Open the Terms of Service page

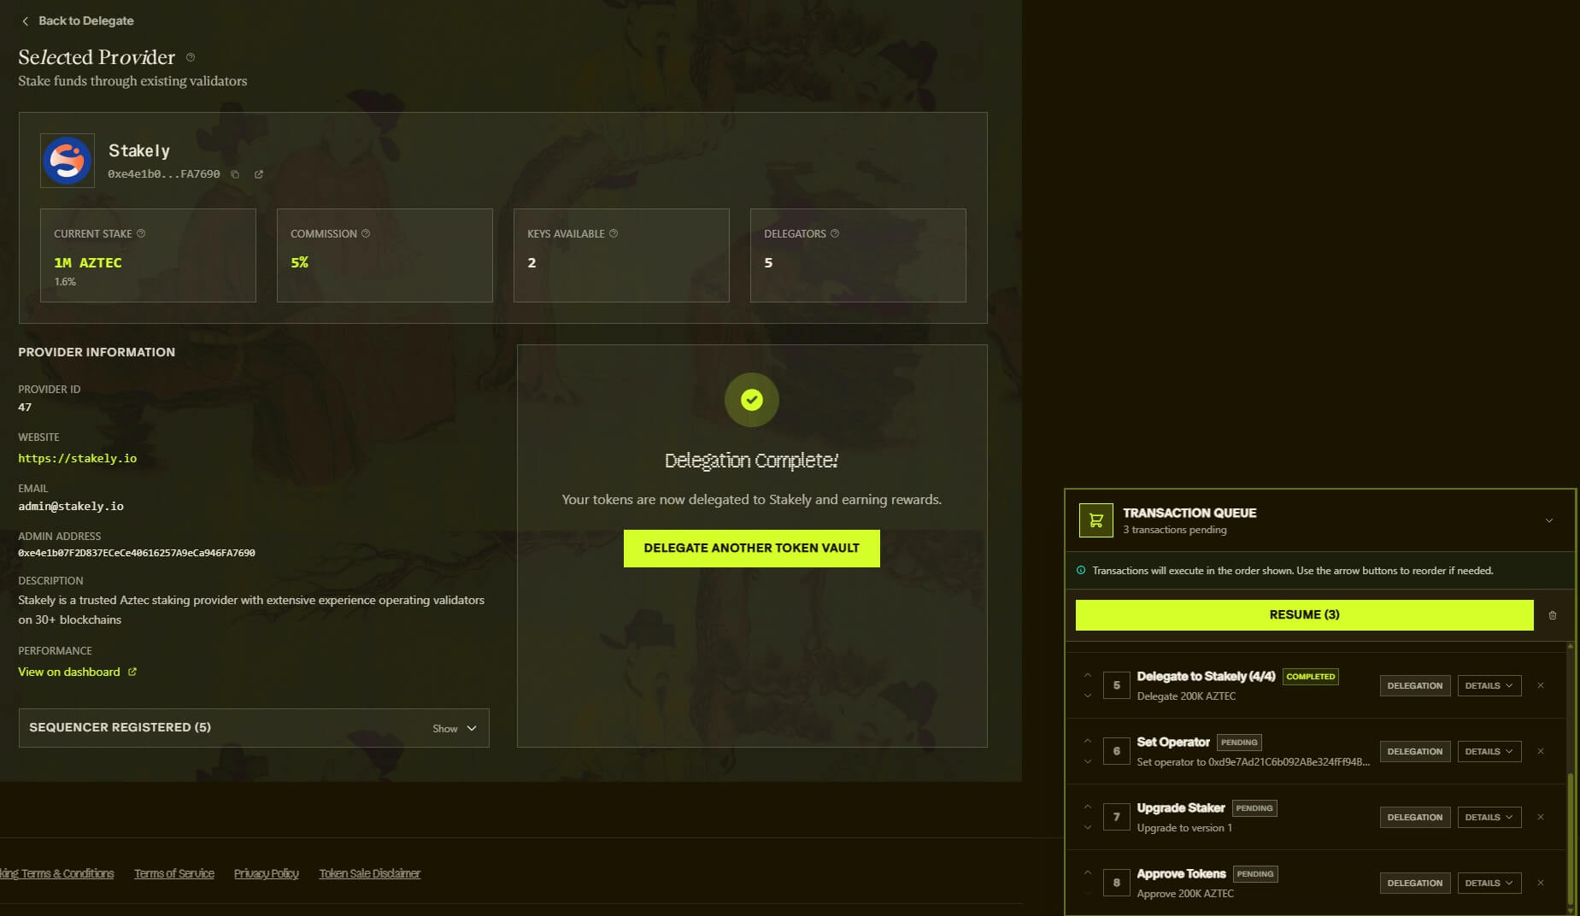pyautogui.click(x=174, y=872)
